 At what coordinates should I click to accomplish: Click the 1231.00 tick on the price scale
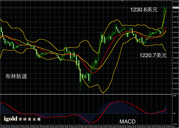tap(175, 2)
